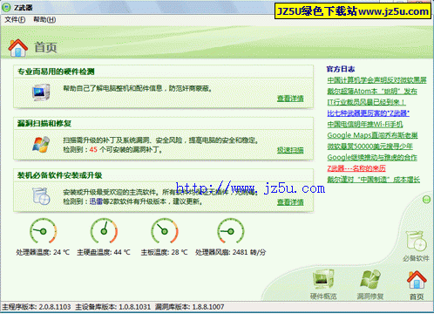This screenshot has width=434, height=314.
Task: Click the 装机必备软件安装或升级 section header
Action: pyautogui.click(x=59, y=175)
